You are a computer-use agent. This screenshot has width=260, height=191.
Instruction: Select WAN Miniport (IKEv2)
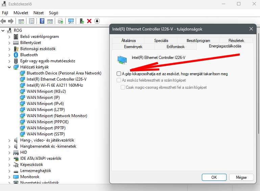click(x=46, y=91)
